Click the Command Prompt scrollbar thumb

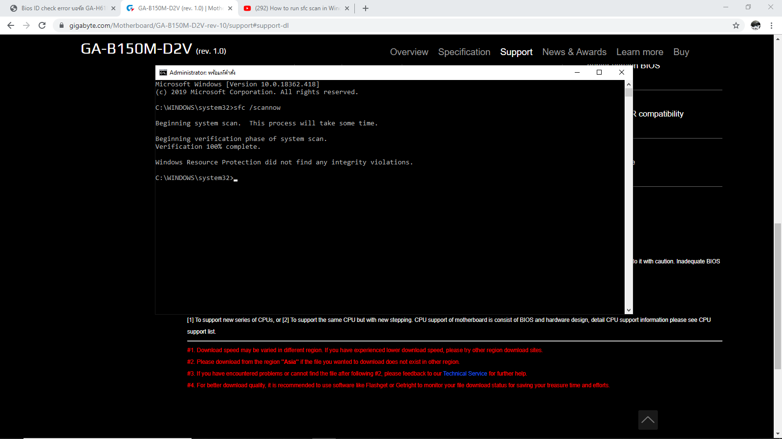(629, 92)
